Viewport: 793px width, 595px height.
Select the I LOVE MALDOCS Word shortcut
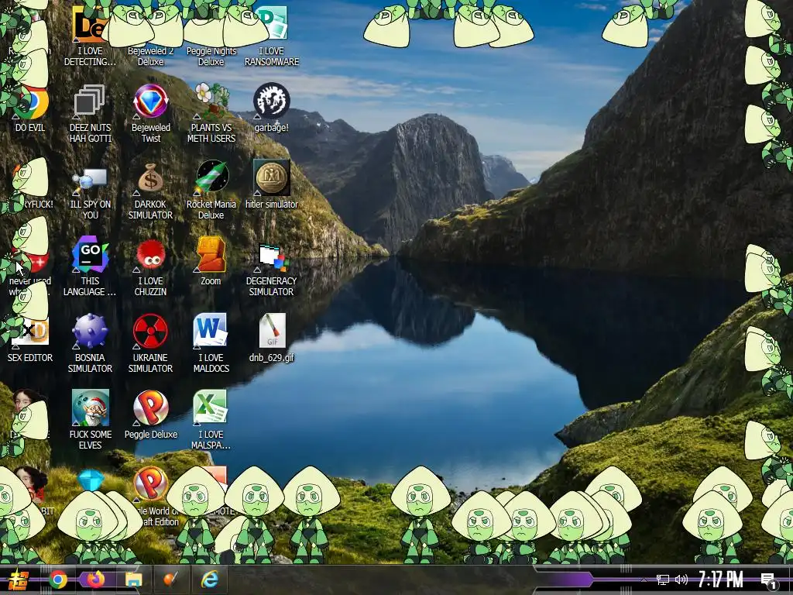[211, 345]
